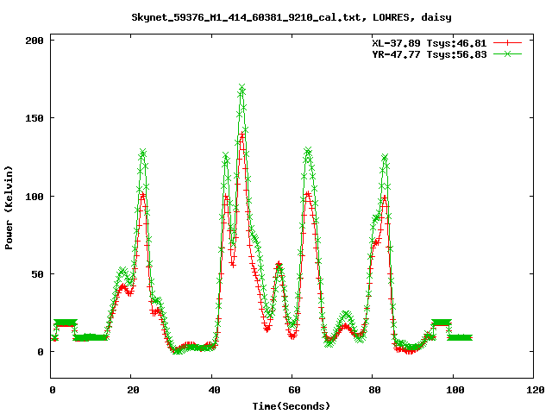
Task: Select legend entry 'XL-37.89 Tsys:46.81'
Action: point(430,43)
